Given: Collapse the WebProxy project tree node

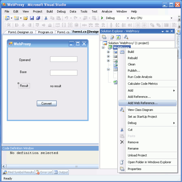Looking at the screenshot, I should pyautogui.click(x=103, y=48).
